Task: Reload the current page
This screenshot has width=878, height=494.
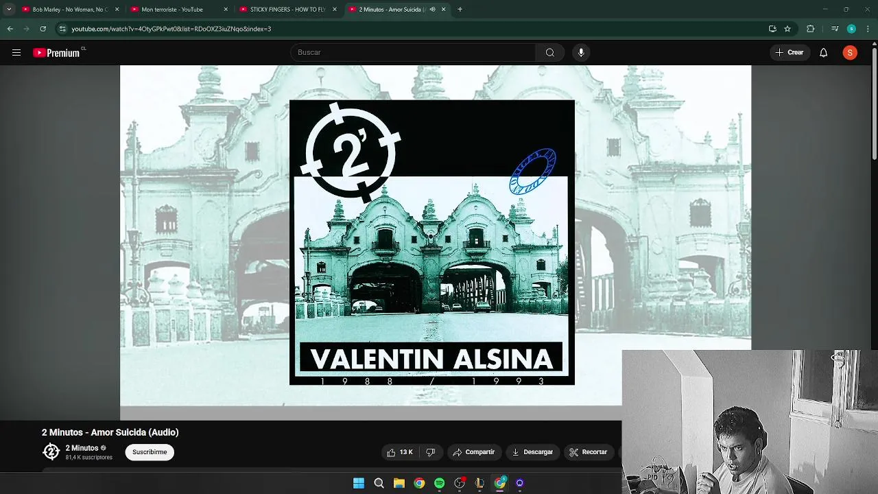Action: 43,29
